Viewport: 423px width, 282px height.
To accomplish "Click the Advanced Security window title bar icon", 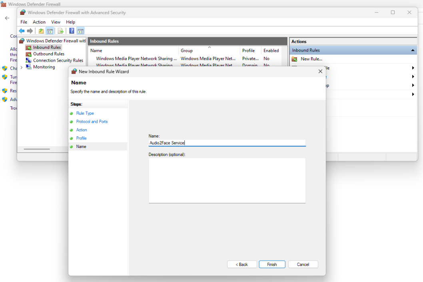I will [23, 12].
